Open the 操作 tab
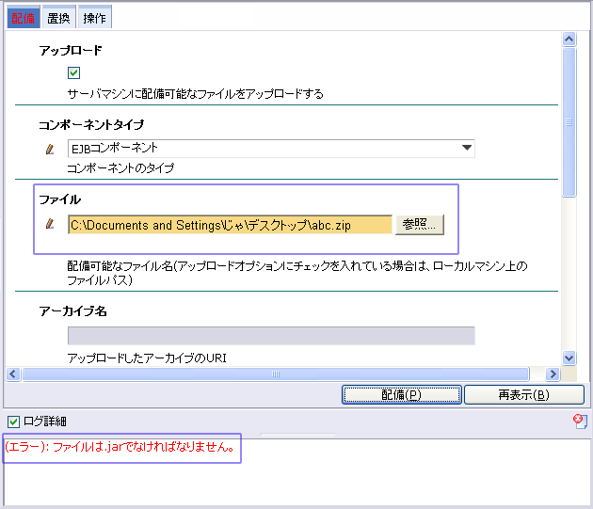Image resolution: width=593 pixels, height=509 pixels. pos(94,18)
